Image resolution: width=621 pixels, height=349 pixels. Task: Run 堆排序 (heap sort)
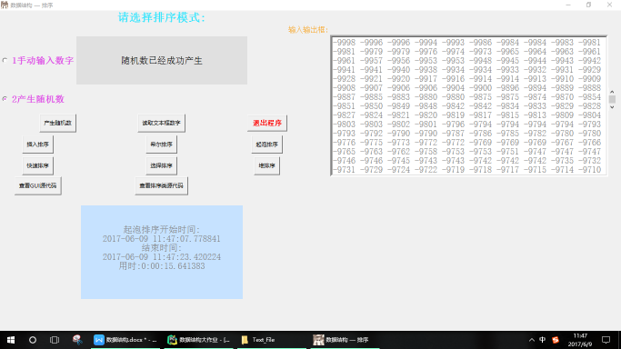(x=267, y=165)
